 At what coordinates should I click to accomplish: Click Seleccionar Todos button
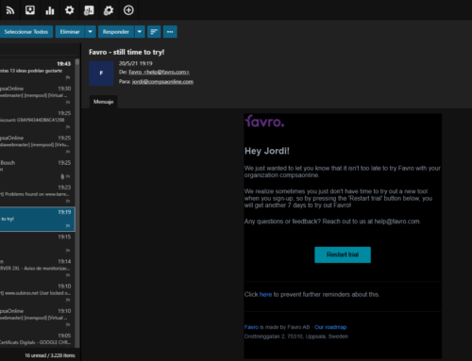[26, 32]
